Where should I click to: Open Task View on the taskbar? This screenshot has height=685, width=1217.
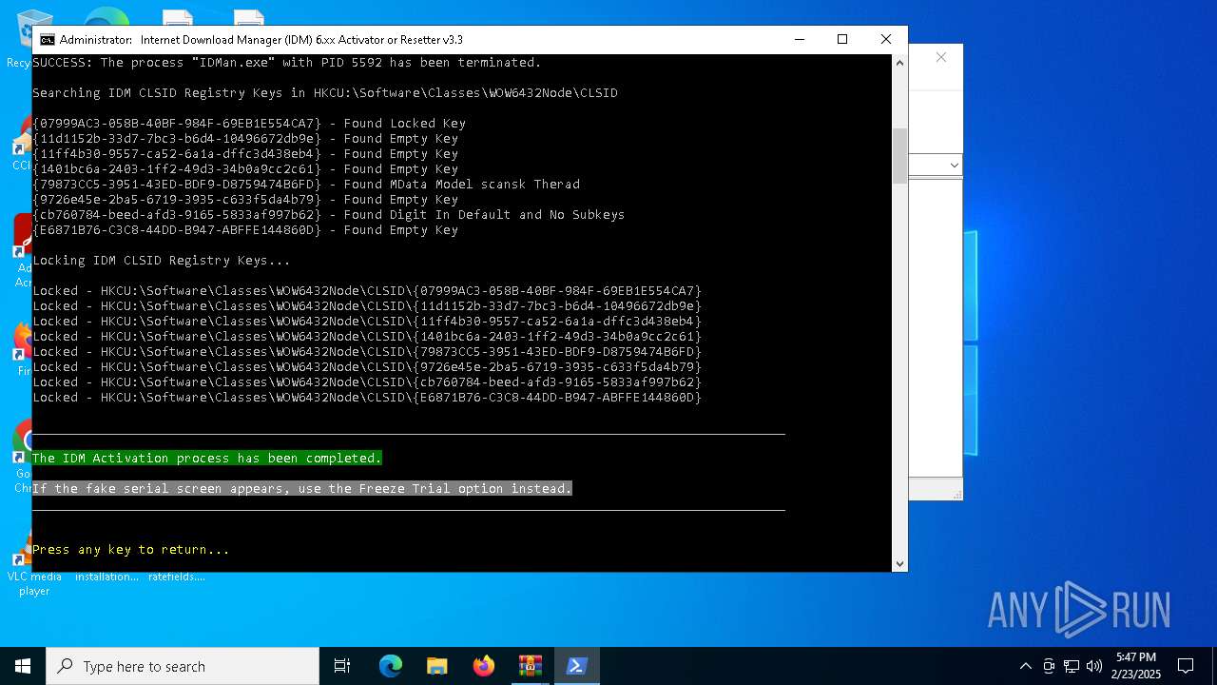click(x=342, y=666)
